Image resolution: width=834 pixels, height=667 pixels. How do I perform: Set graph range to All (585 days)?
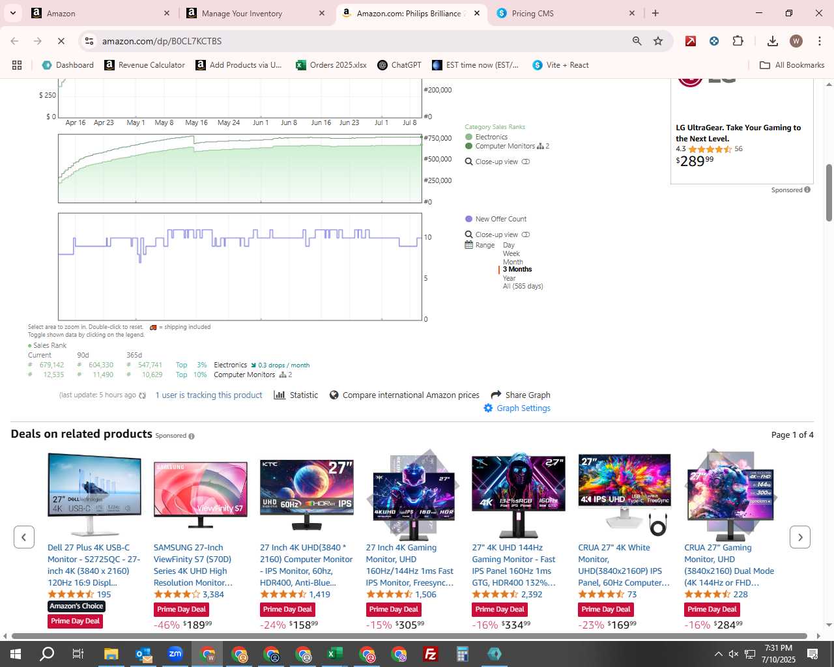[523, 286]
